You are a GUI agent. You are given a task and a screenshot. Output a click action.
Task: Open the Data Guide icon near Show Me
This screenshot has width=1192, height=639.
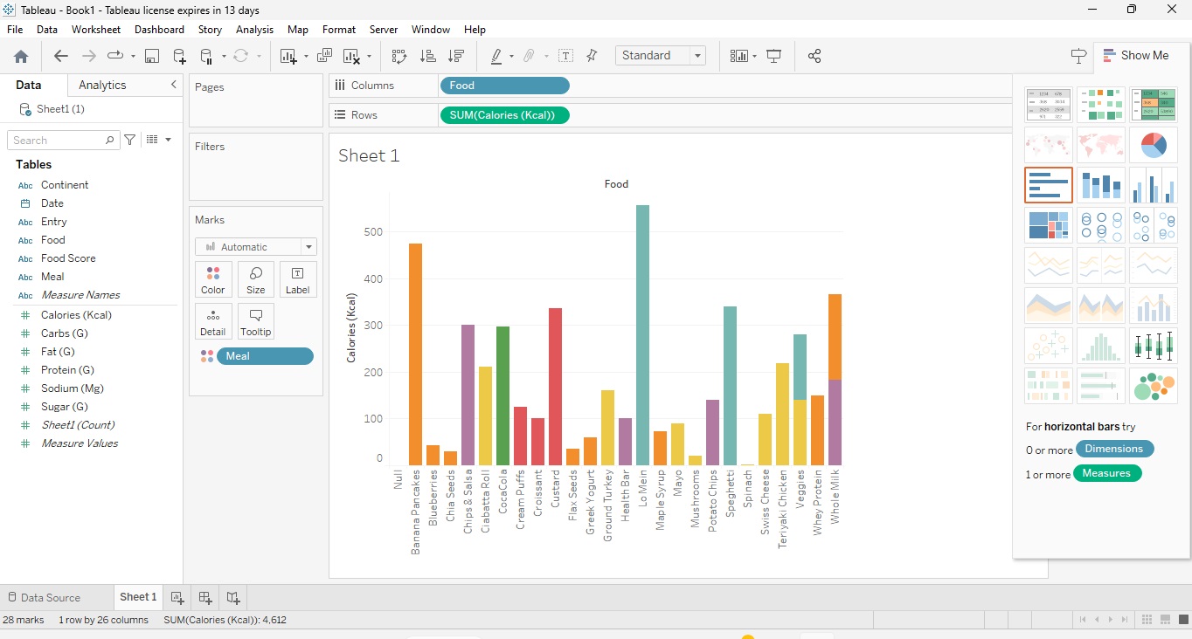1078,55
